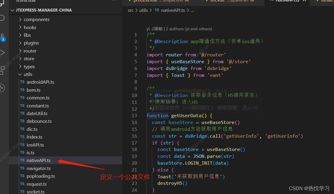Open the Run and Debug view
This screenshot has width=334, height=194.
[2, 53]
